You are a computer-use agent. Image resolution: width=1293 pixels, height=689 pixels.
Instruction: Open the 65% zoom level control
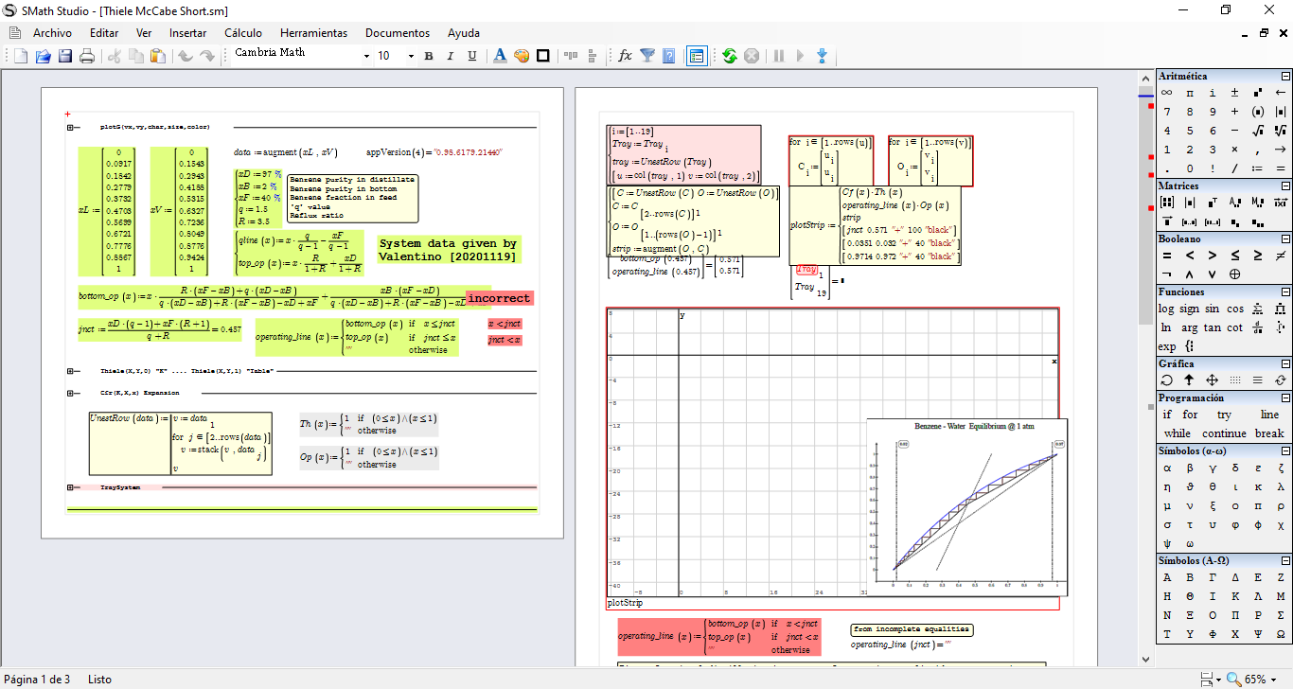click(1256, 679)
